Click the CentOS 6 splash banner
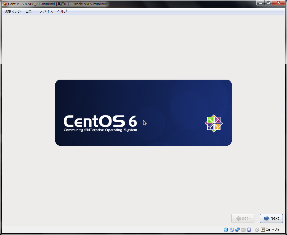The image size is (287, 235). (143, 113)
